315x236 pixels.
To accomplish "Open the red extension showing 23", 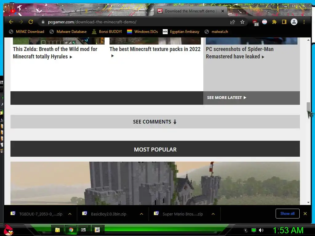I will (x=255, y=22).
